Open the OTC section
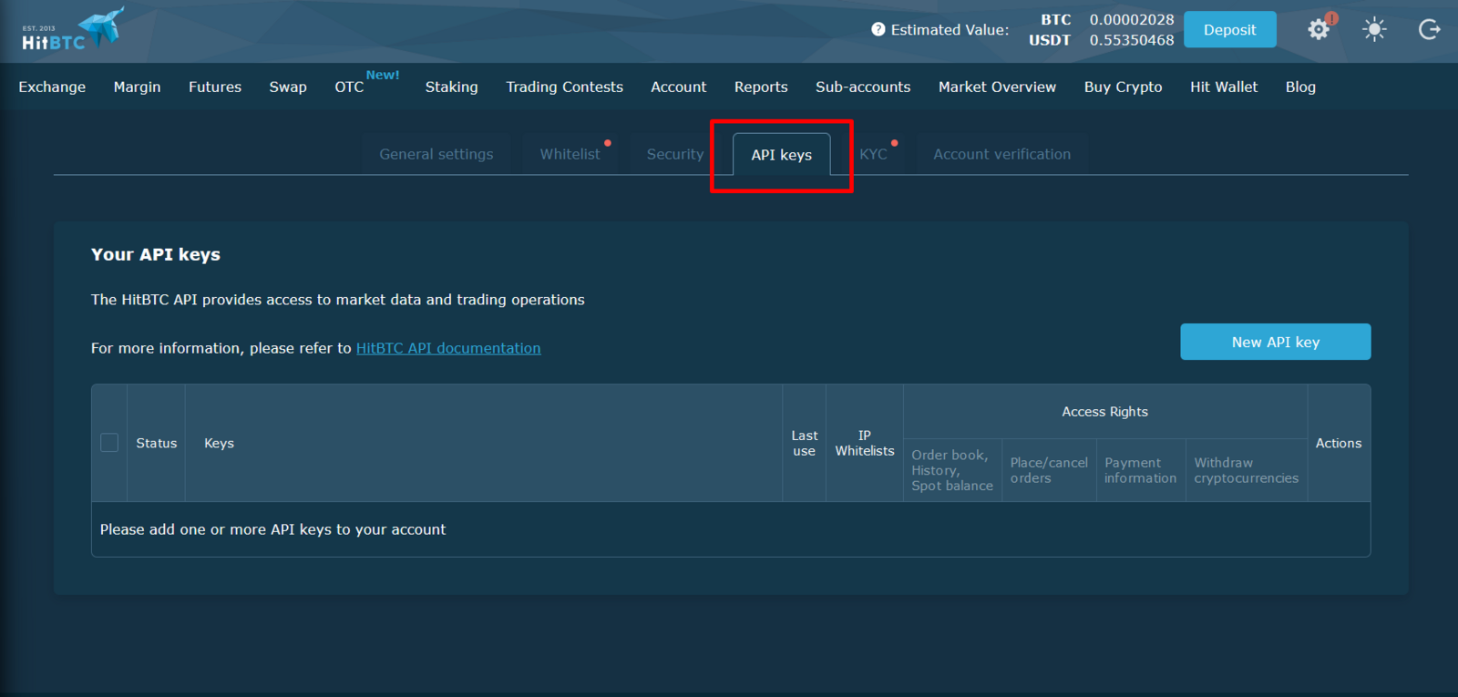The width and height of the screenshot is (1458, 697). click(x=349, y=87)
